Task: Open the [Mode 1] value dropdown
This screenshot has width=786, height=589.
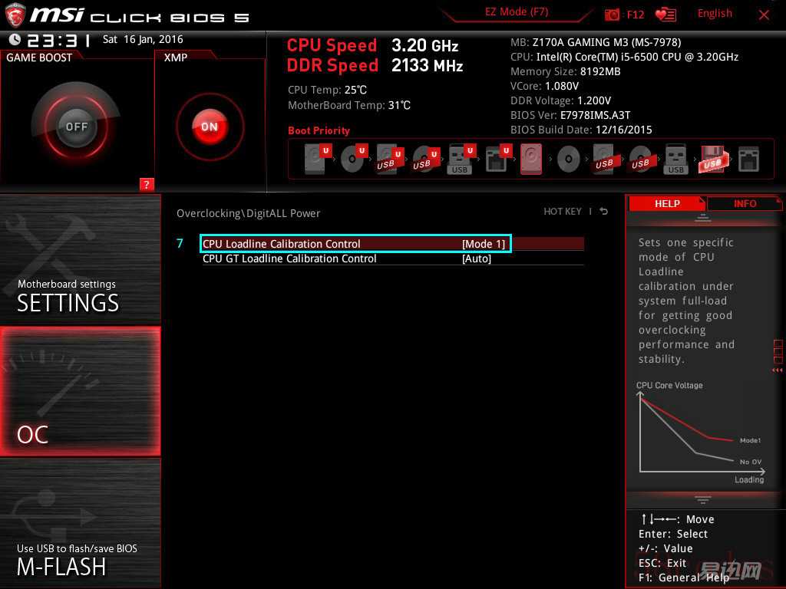Action: click(484, 244)
